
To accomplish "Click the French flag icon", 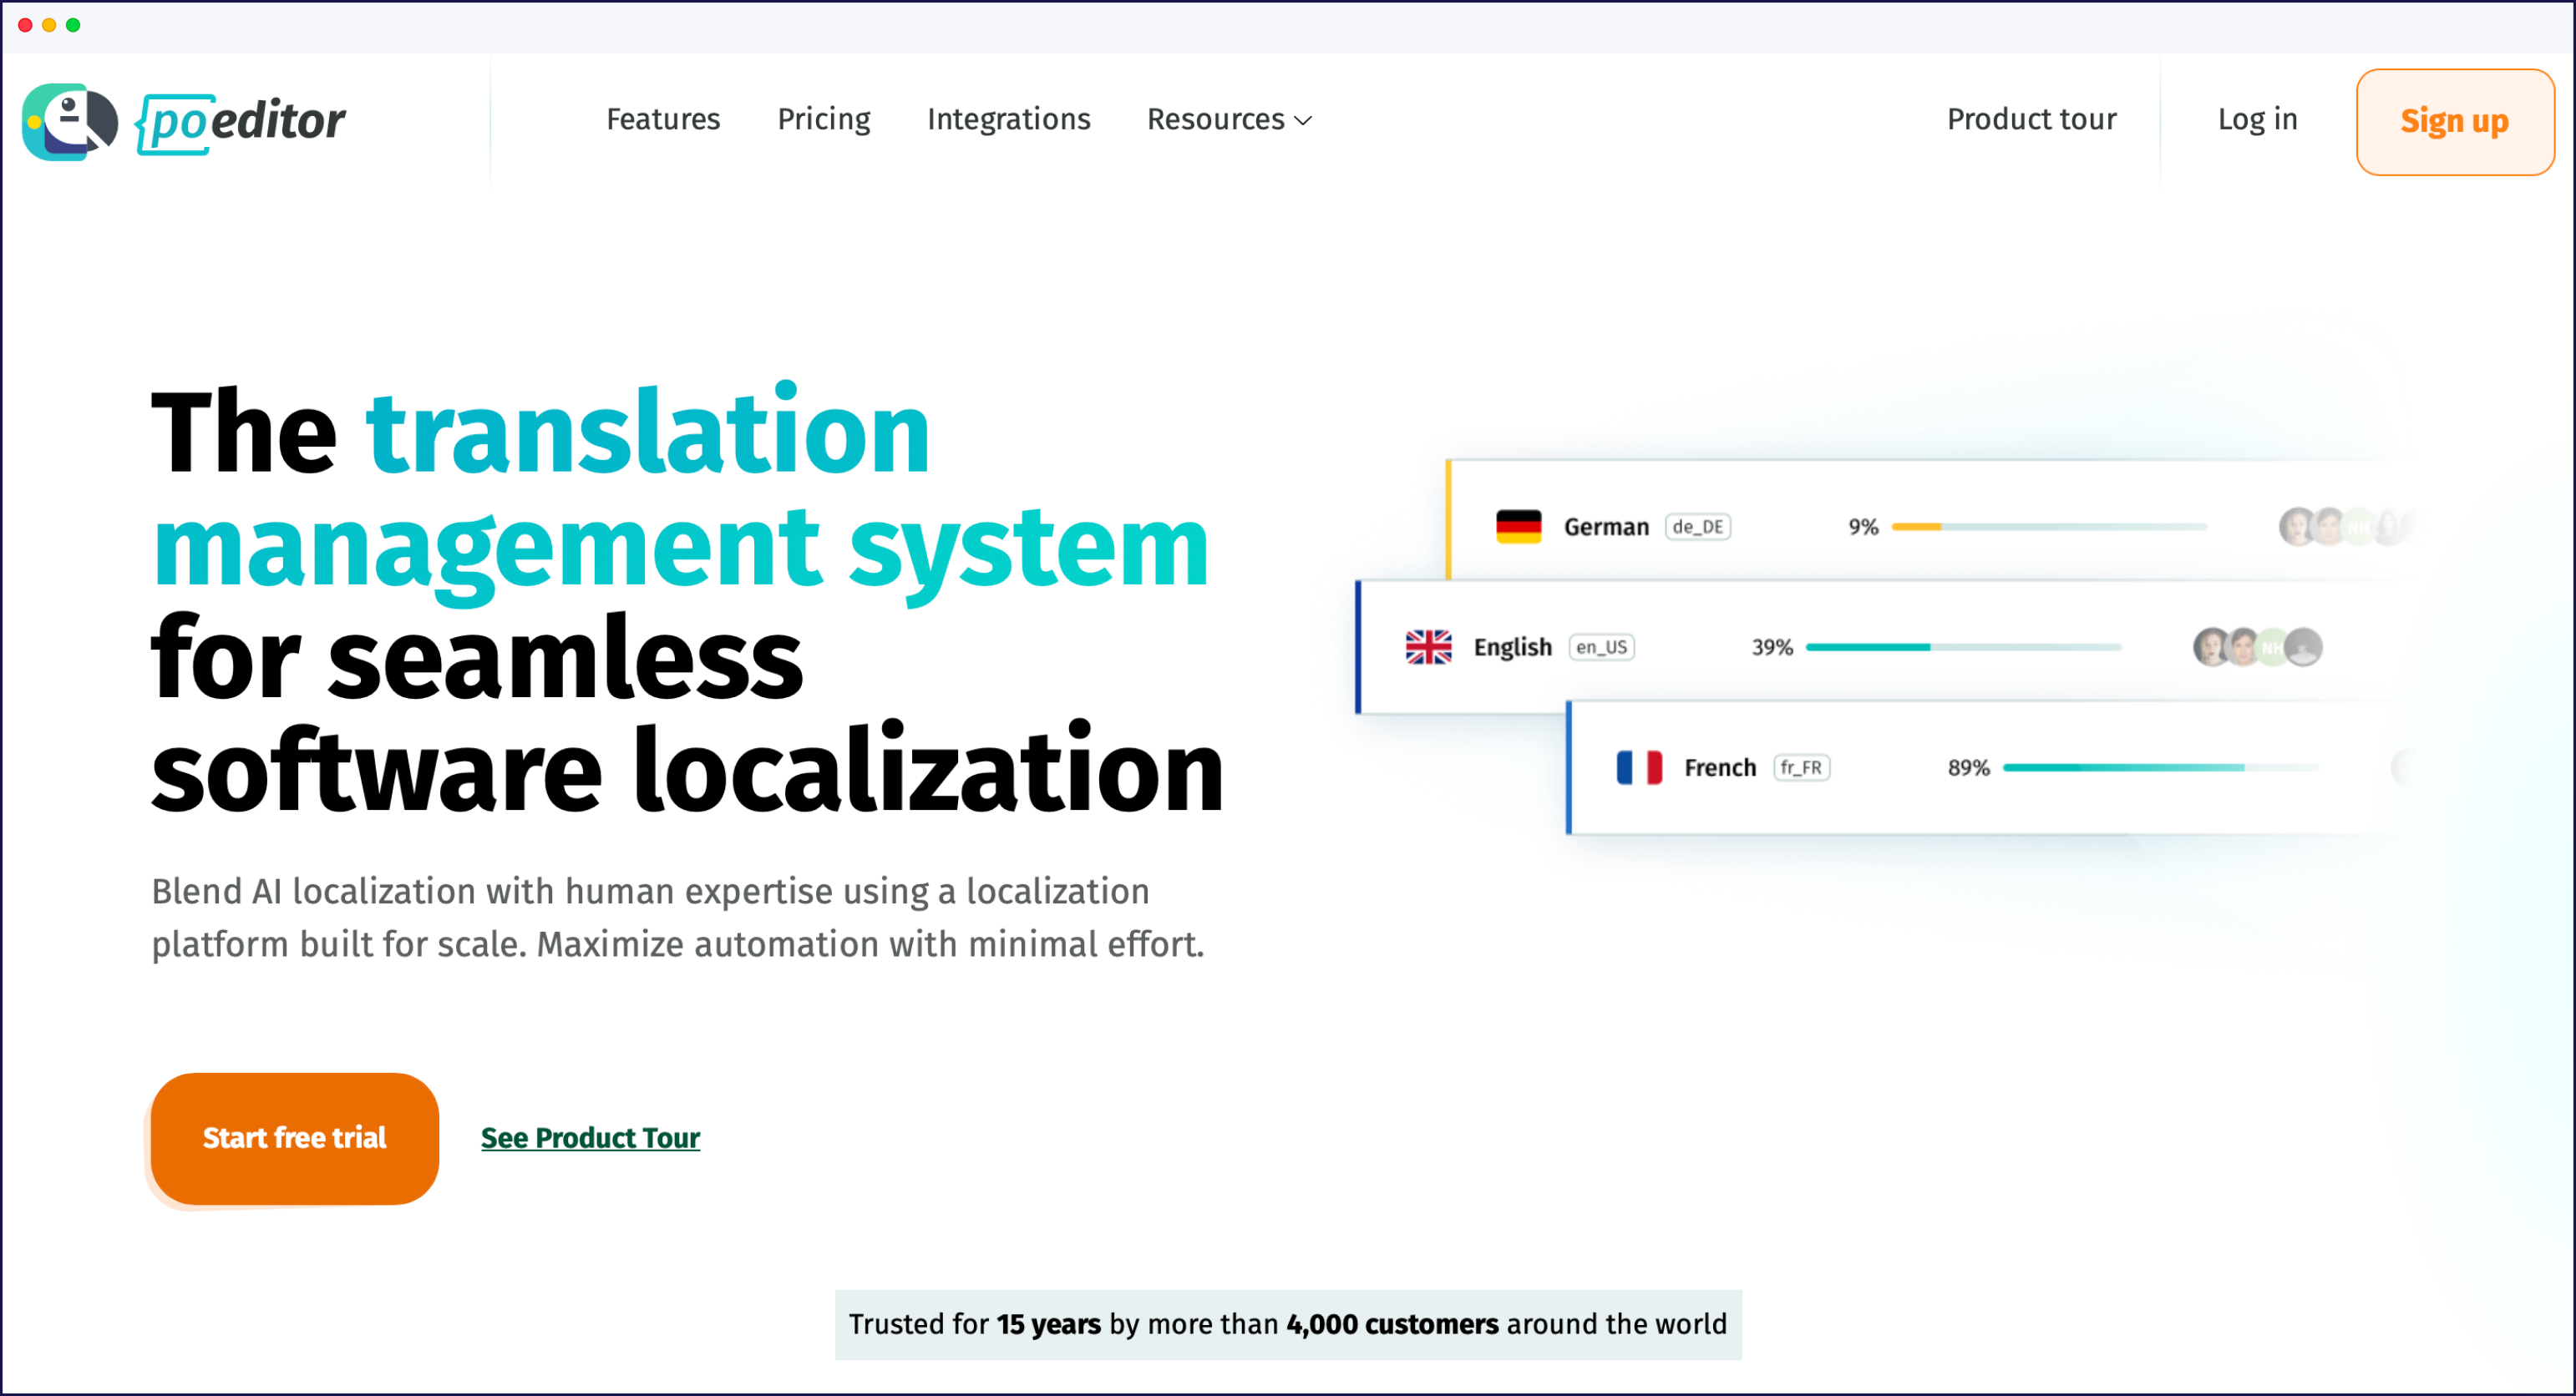I will click(x=1639, y=767).
